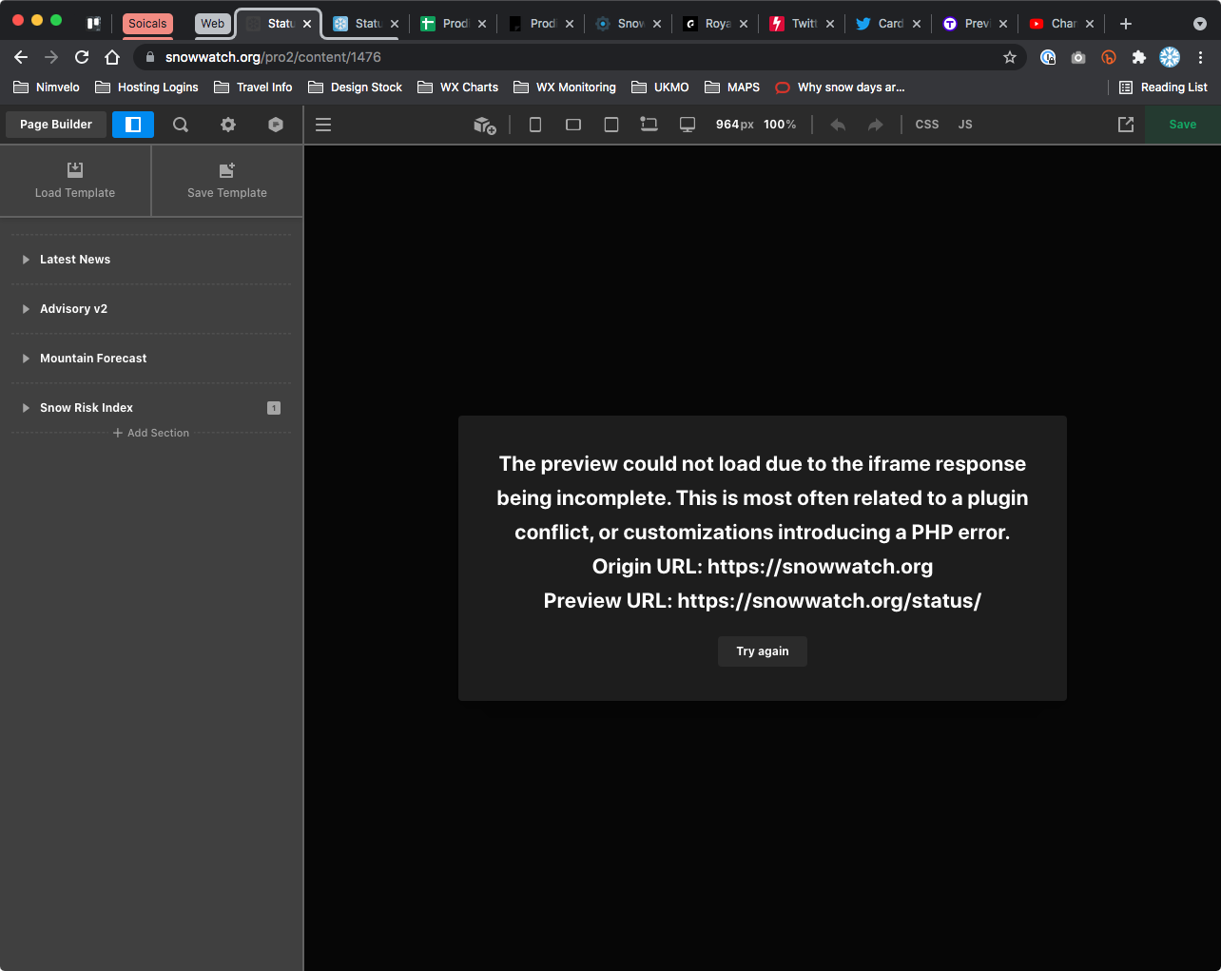Open external preview icon near Save
Viewport: 1221px width, 971px height.
[x=1126, y=125]
